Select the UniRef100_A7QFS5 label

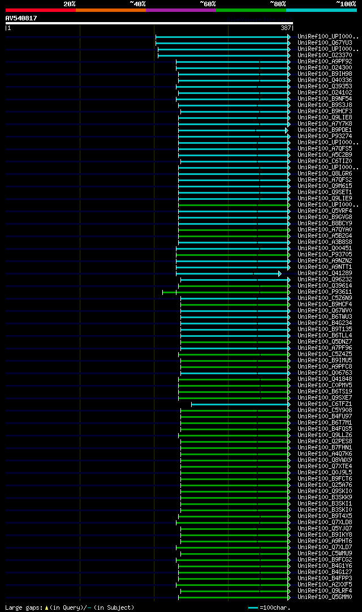click(x=325, y=149)
